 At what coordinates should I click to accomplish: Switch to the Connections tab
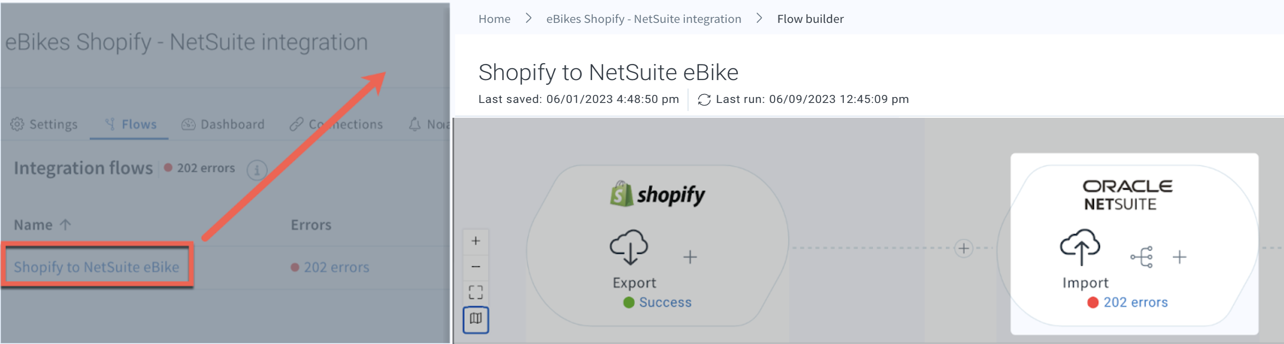(x=336, y=124)
